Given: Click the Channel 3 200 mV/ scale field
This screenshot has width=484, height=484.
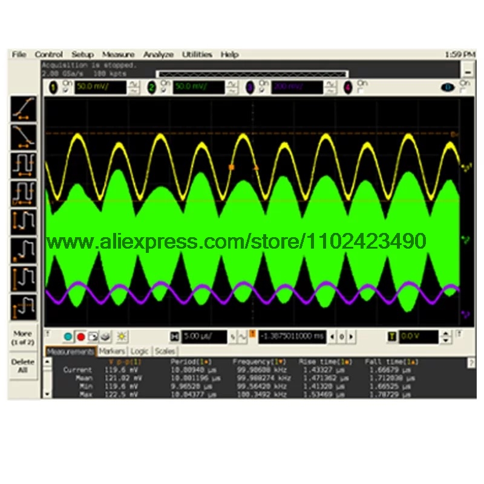Looking at the screenshot, I should (x=297, y=87).
